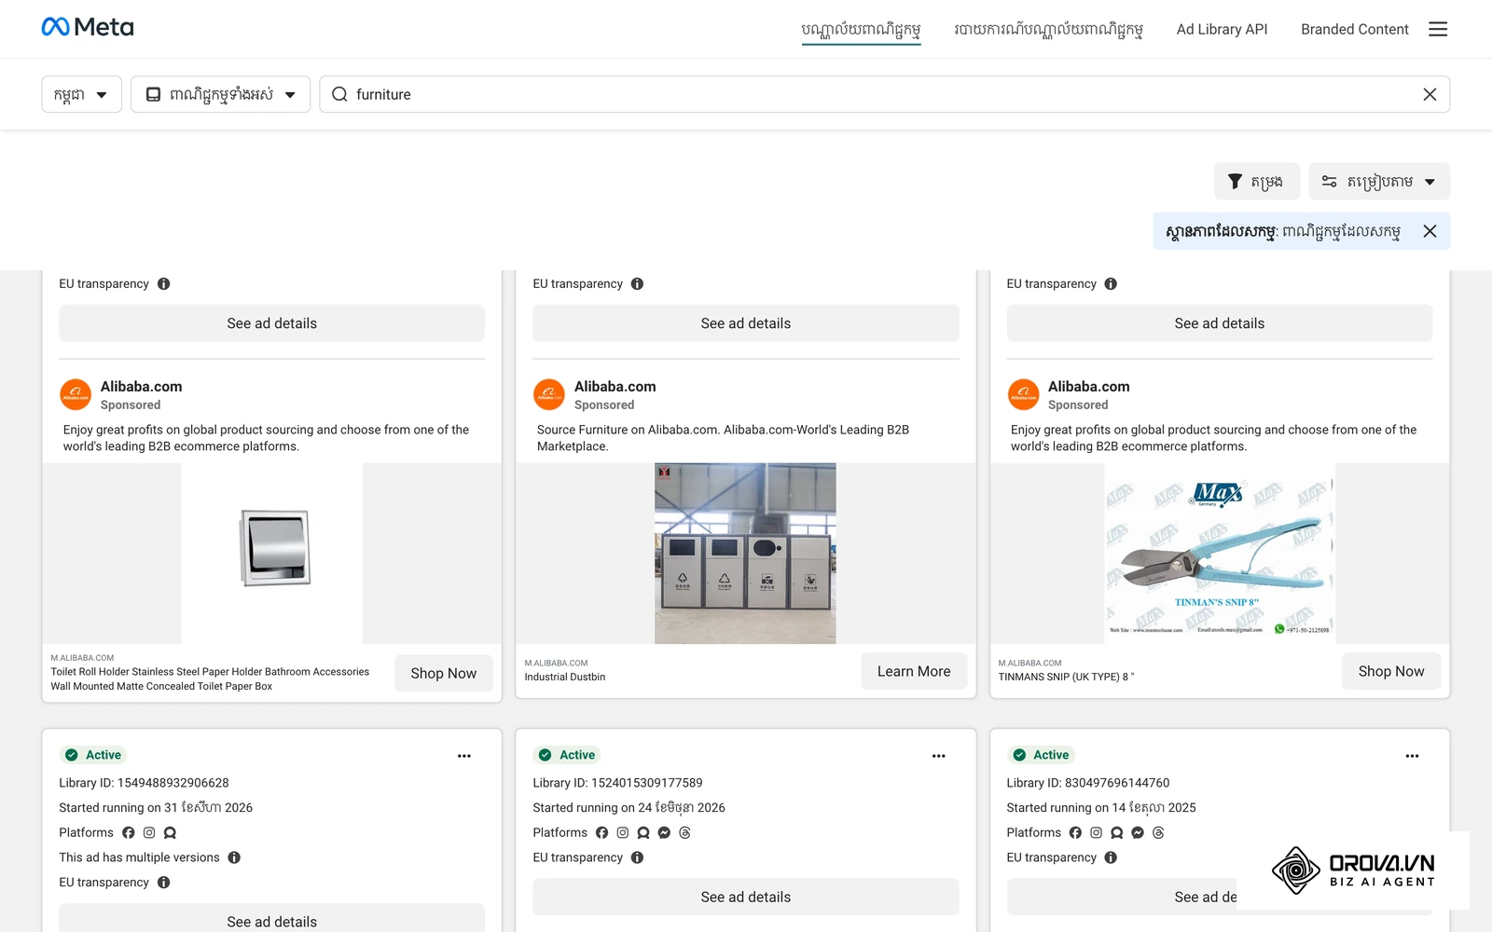Clear the furniture search with the X icon

(1430, 94)
